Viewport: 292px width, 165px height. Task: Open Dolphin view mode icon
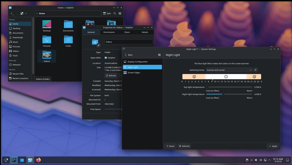pyautogui.click(x=22, y=13)
